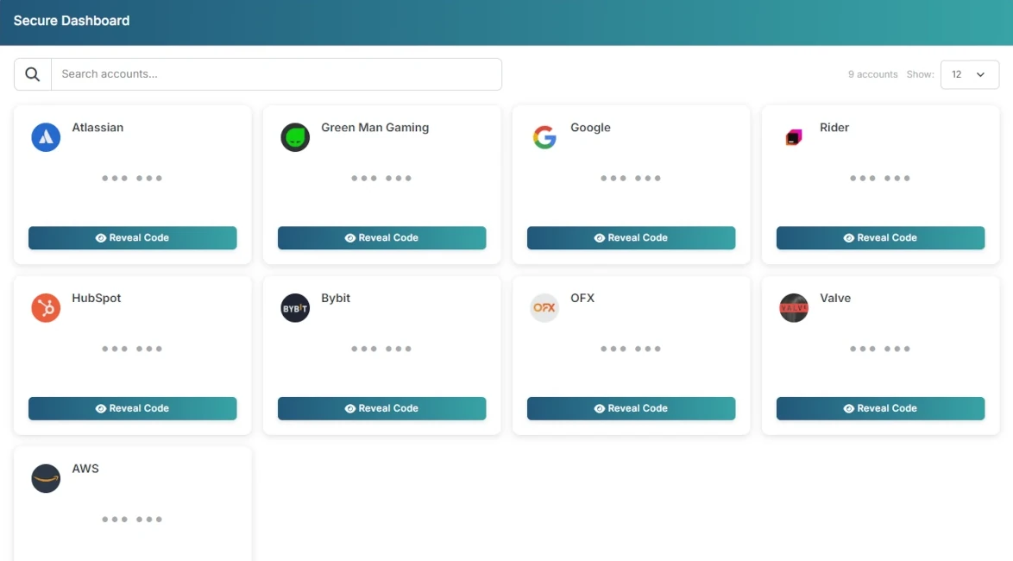
Task: Open the Show accounts count dropdown
Action: tap(970, 74)
